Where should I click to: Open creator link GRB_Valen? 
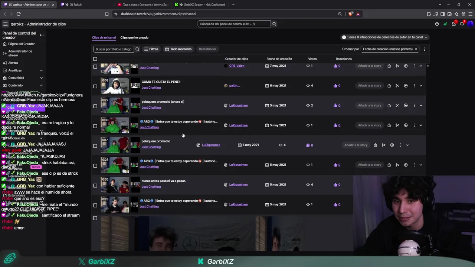(x=237, y=66)
